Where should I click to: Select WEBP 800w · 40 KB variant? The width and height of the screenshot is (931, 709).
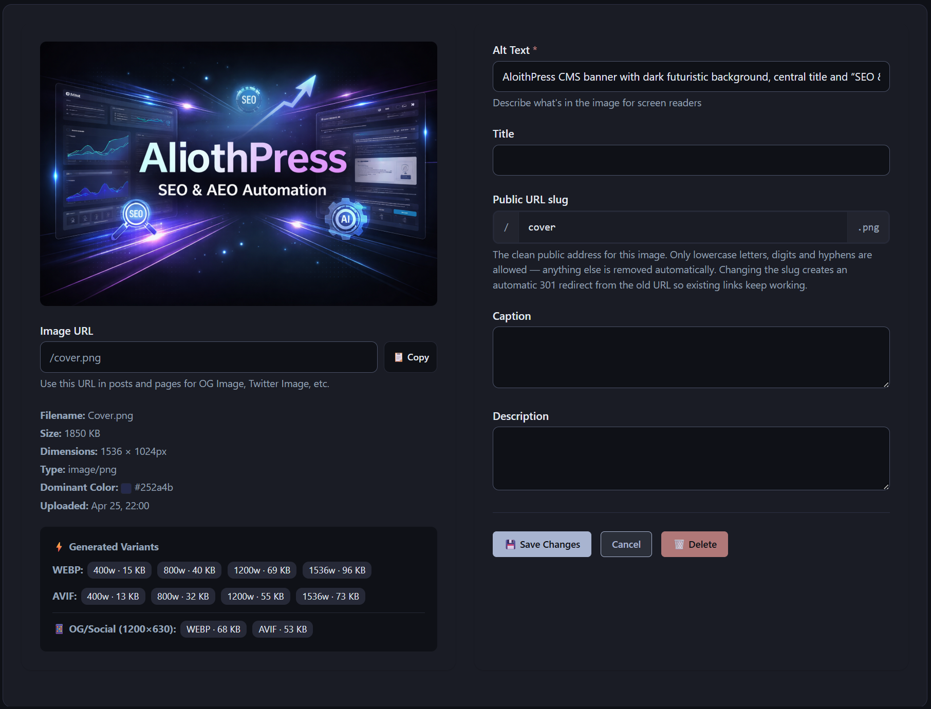(x=190, y=570)
